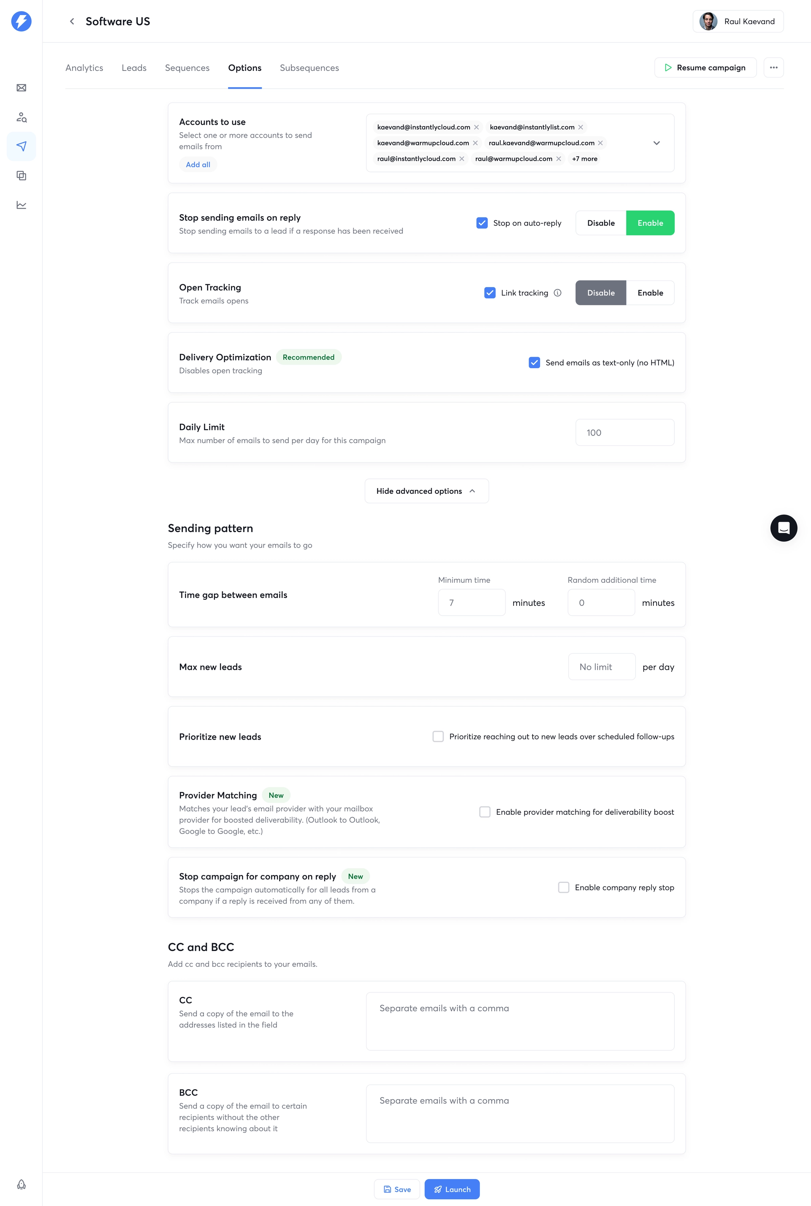This screenshot has width=811, height=1206.
Task: Open Raul Kaevand user menu
Action: click(x=738, y=21)
